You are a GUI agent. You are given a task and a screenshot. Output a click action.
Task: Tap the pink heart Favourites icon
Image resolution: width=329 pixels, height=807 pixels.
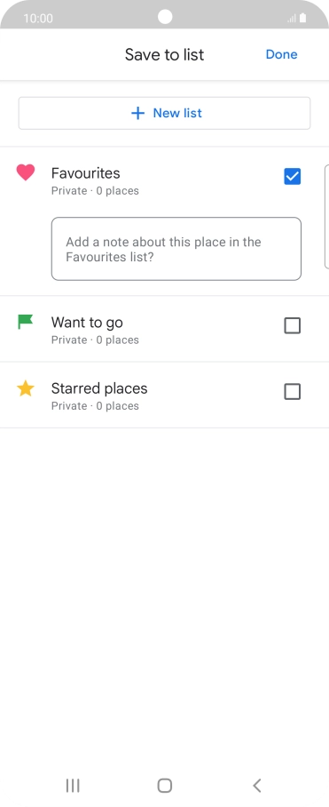coord(25,172)
